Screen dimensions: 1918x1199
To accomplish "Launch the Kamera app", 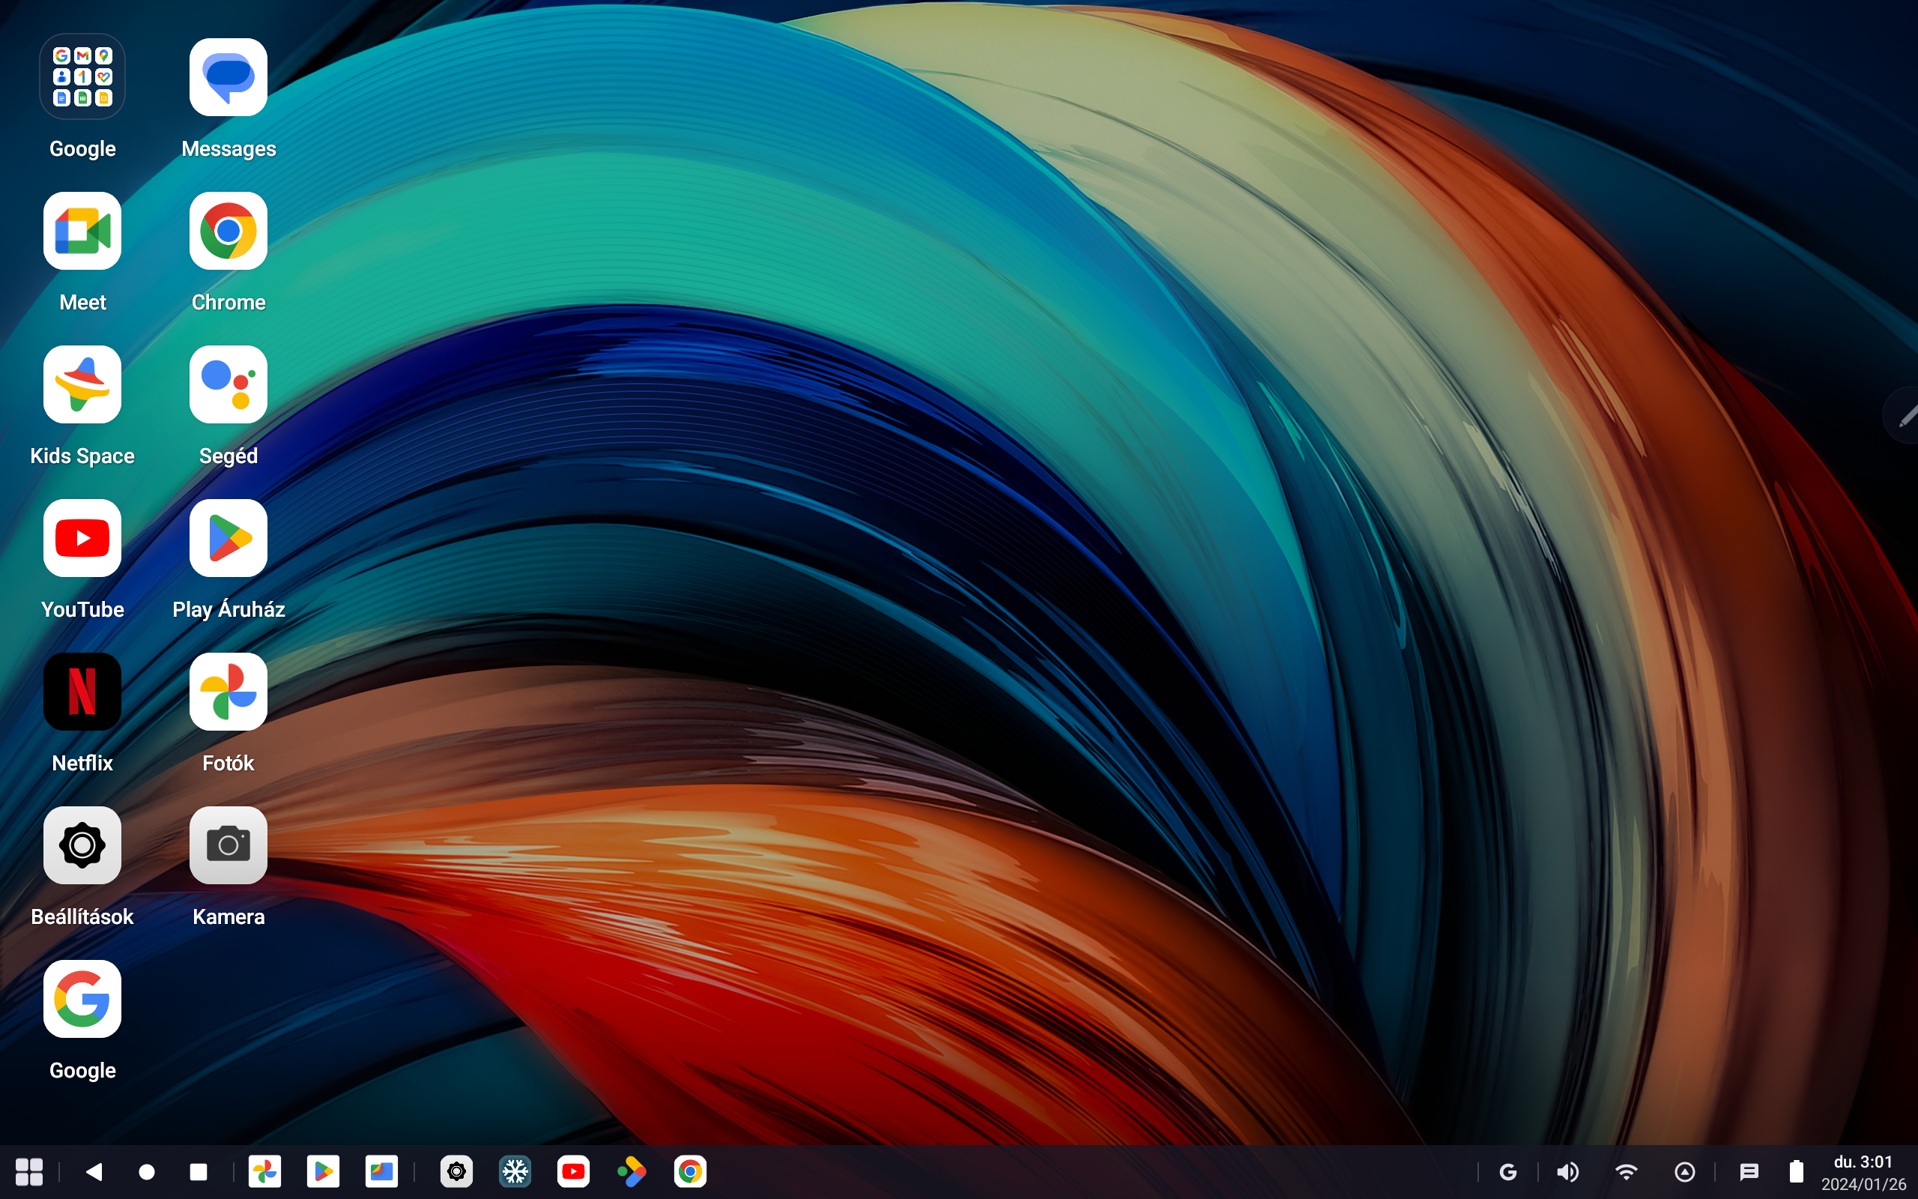I will point(229,845).
